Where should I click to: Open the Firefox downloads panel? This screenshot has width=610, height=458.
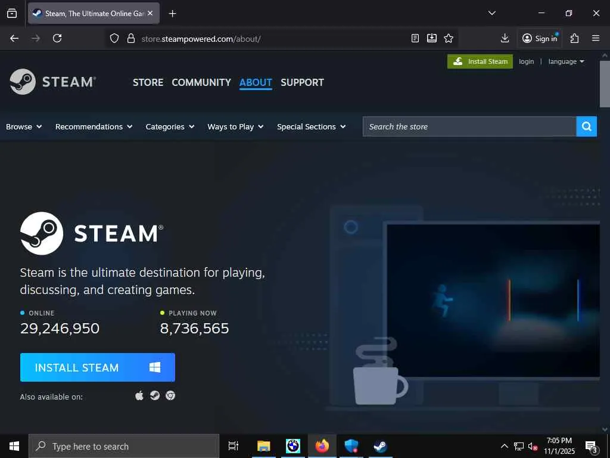coord(505,38)
